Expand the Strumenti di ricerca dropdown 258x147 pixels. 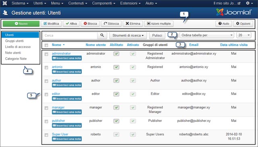click(128, 35)
